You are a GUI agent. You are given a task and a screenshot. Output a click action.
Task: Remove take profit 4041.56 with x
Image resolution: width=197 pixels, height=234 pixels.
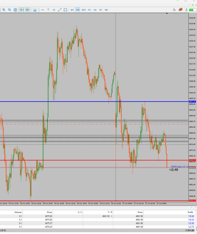click(112, 216)
